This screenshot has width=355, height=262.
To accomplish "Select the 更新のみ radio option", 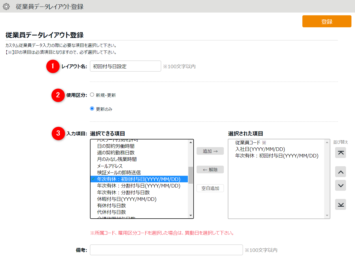I will coord(92,109).
